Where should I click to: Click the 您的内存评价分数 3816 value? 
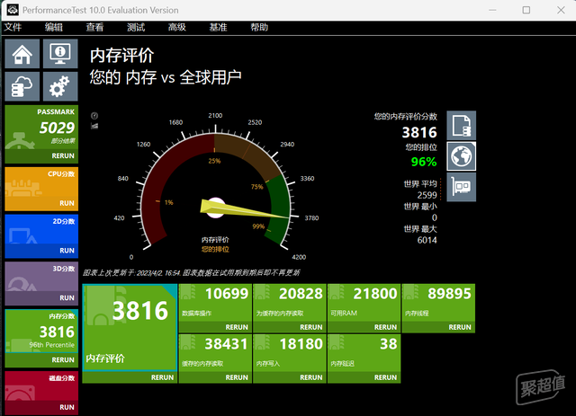click(419, 132)
